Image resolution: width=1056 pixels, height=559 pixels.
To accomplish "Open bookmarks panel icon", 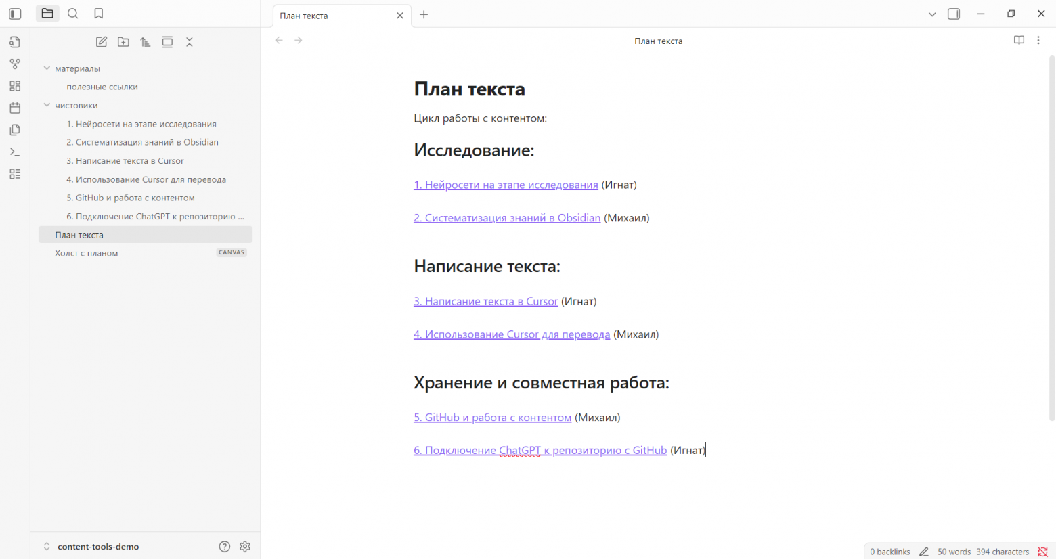I will [x=99, y=14].
